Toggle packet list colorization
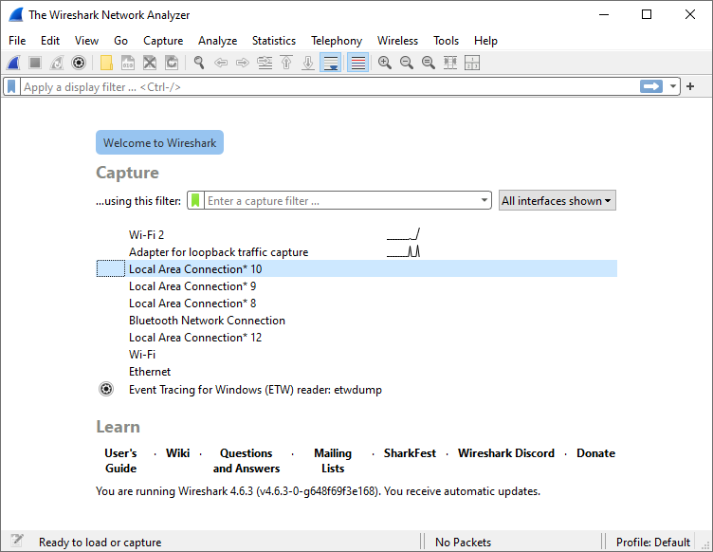 tap(357, 63)
